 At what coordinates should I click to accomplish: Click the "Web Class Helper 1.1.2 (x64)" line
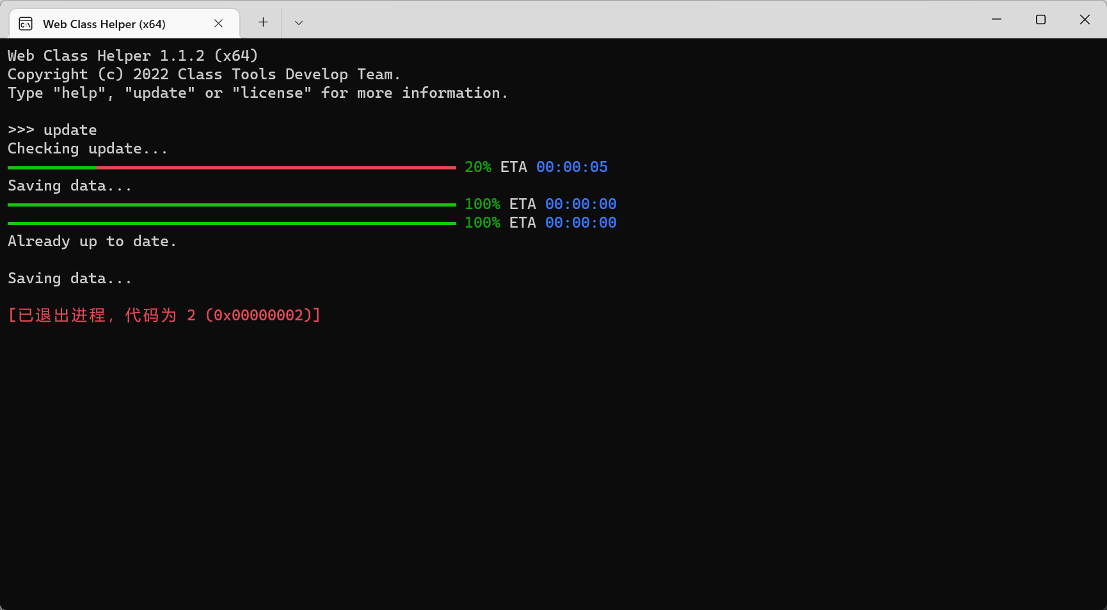tap(133, 56)
